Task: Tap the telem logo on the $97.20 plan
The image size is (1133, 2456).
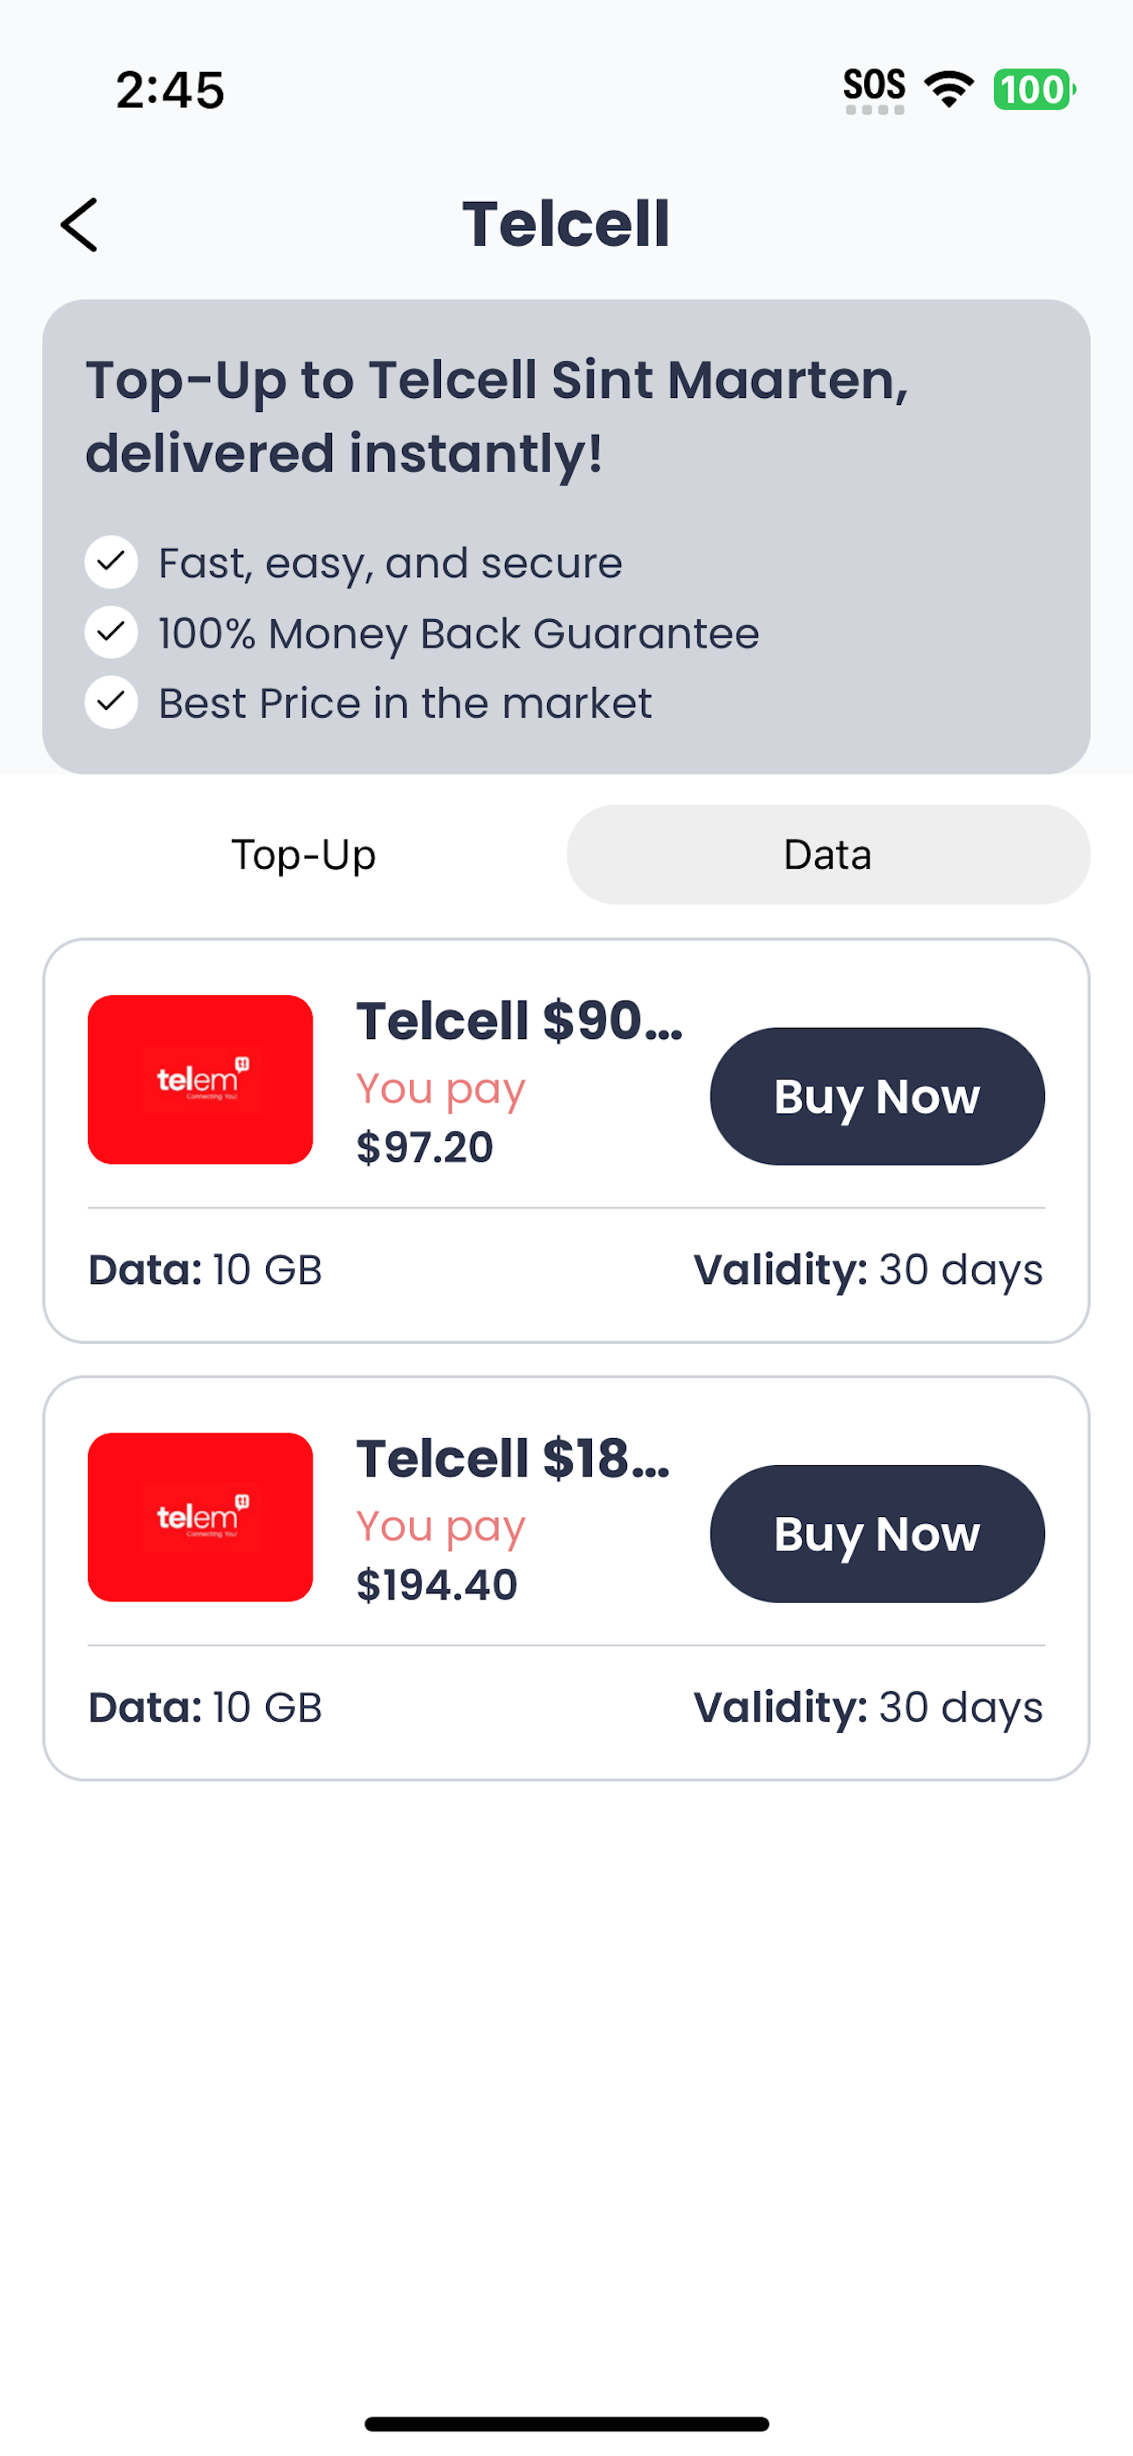Action: point(200,1080)
